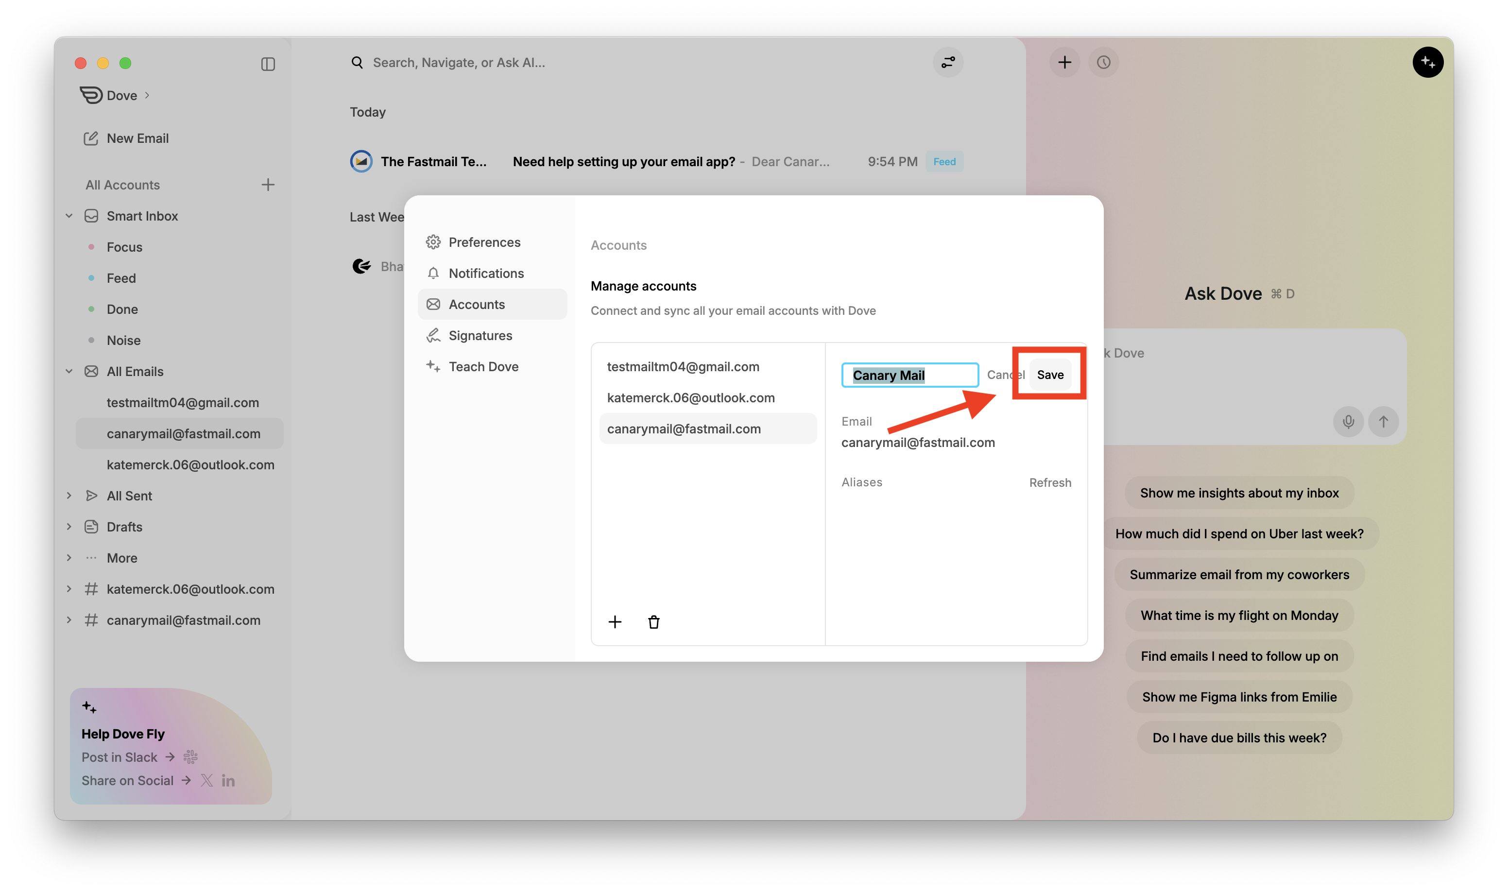Click the send arrow icon in Ask Dove
The image size is (1508, 892).
(x=1383, y=422)
